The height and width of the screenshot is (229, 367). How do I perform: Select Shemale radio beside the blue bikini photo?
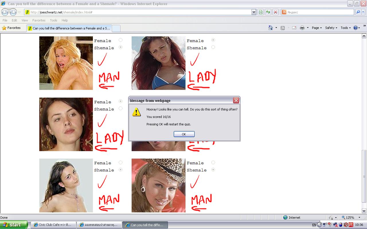[x=213, y=47]
